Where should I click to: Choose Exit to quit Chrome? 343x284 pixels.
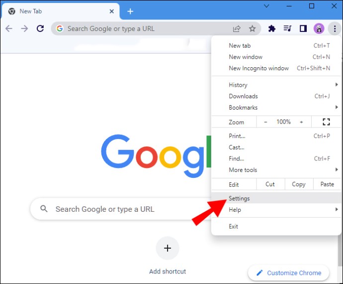(276, 226)
